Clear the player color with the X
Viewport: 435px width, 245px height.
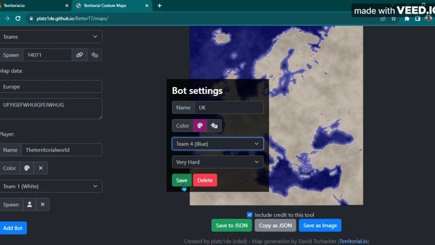point(41,168)
